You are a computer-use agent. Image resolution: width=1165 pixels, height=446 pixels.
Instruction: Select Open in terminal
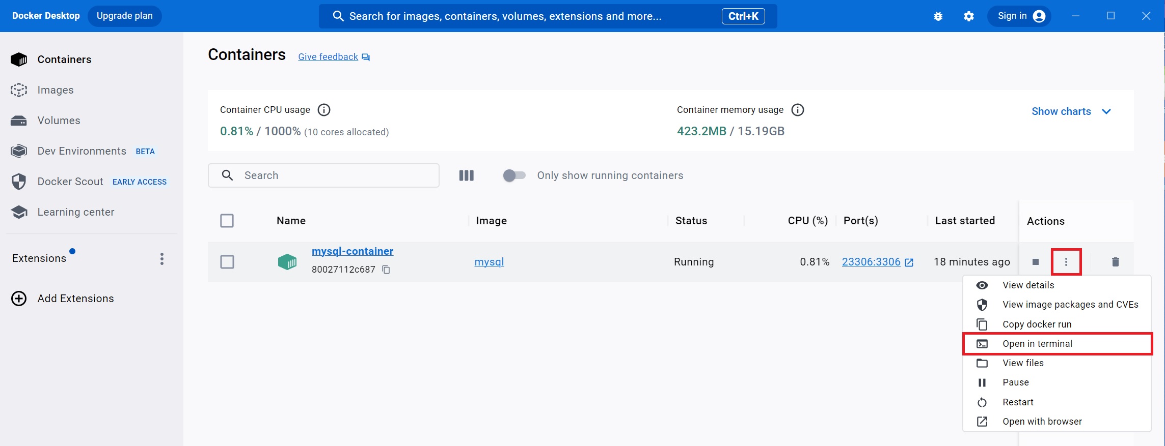tap(1057, 344)
